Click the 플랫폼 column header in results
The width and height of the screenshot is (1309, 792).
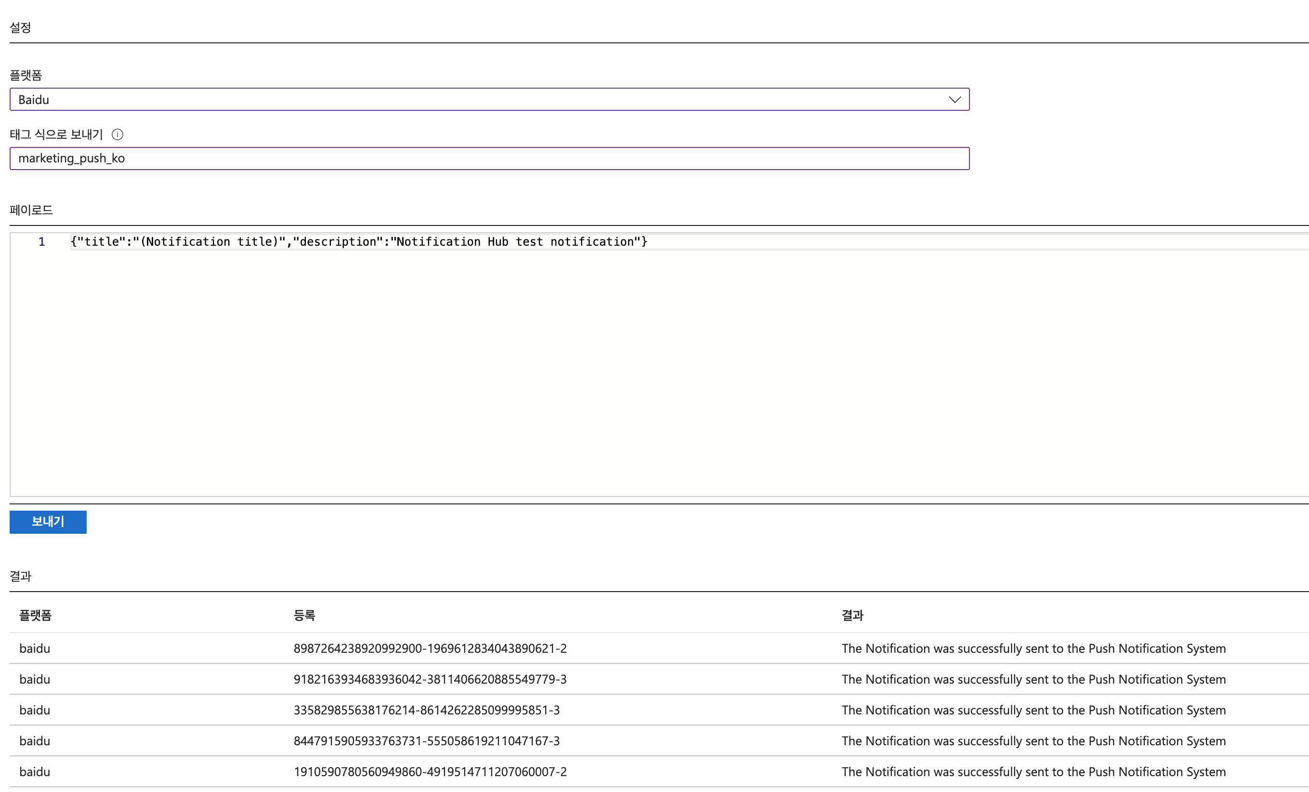35,616
